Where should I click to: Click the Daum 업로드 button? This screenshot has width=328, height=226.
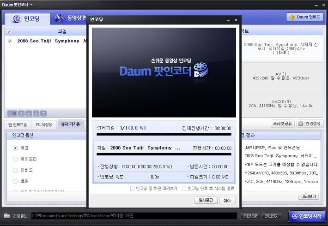(304, 17)
